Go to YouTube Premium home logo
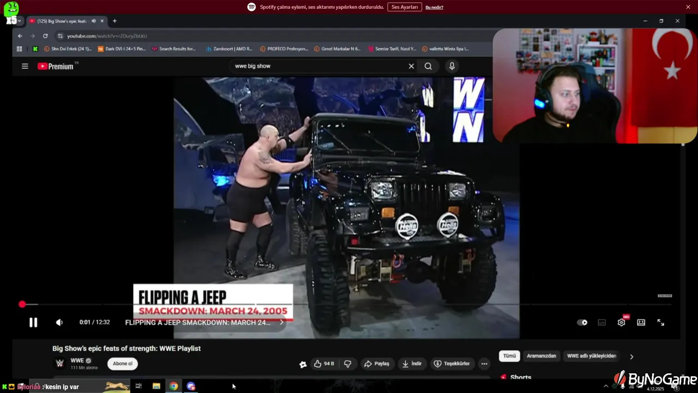The image size is (698, 393). coord(56,66)
